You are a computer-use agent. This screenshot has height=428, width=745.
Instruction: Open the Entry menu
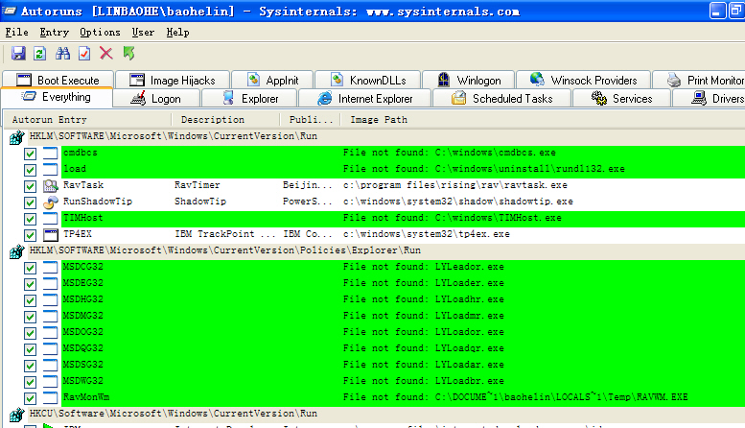tap(54, 32)
